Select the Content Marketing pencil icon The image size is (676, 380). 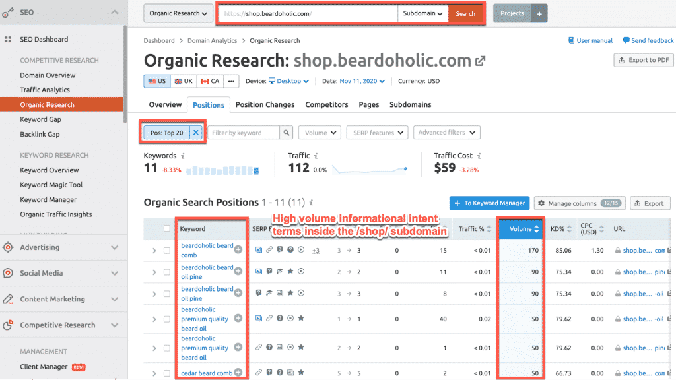pyautogui.click(x=8, y=299)
